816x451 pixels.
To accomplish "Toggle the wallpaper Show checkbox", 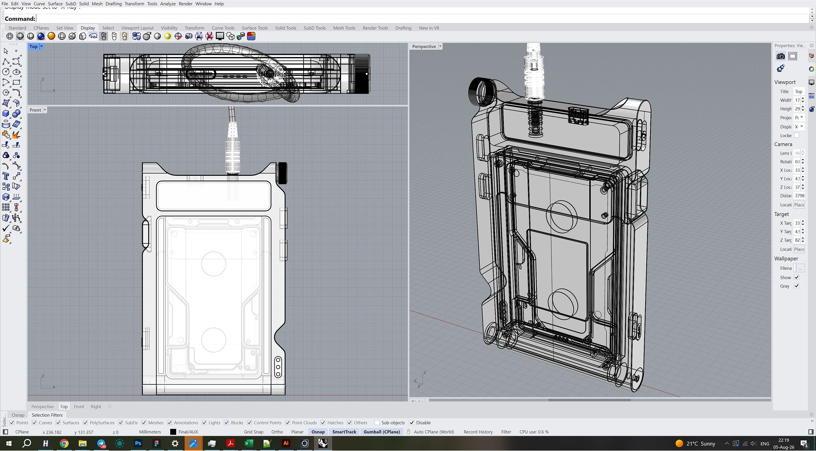I will pos(796,278).
